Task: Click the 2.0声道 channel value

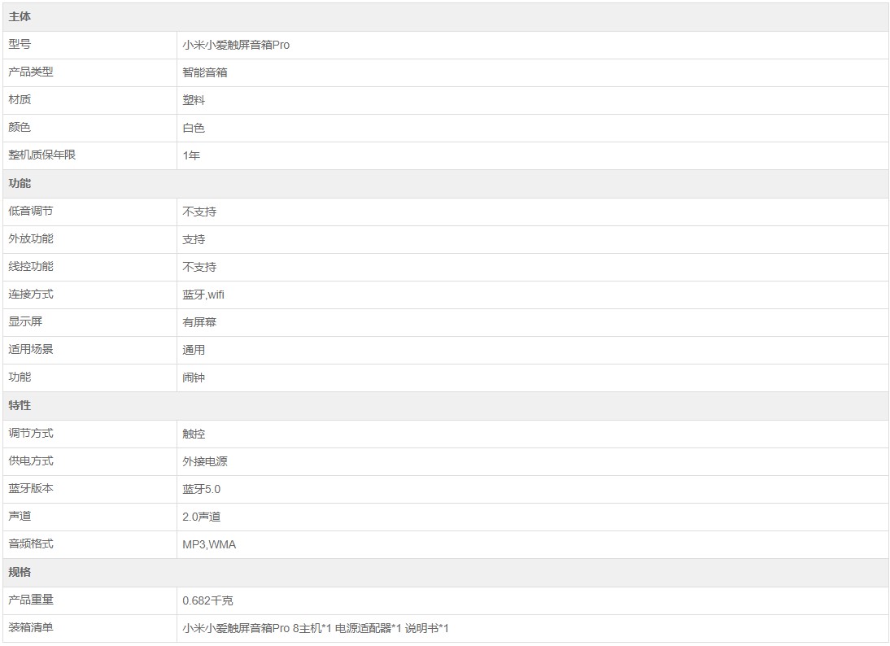Action: click(x=201, y=517)
